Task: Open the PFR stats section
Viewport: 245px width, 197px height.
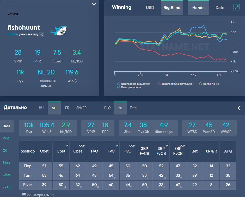Action: 6,138
